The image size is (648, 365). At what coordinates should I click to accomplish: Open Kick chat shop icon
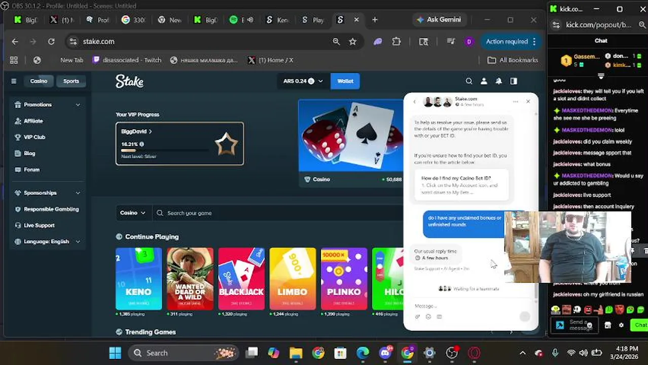[608, 325]
